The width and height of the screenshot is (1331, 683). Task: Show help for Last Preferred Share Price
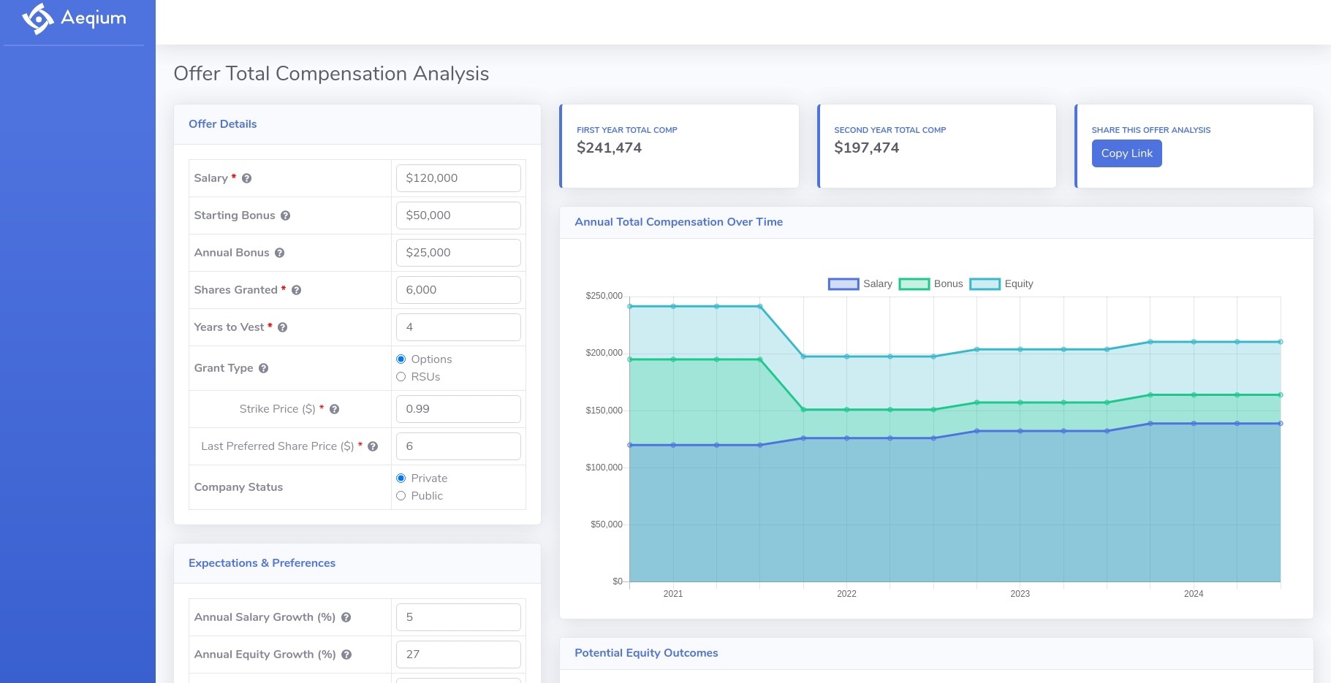[x=373, y=446]
